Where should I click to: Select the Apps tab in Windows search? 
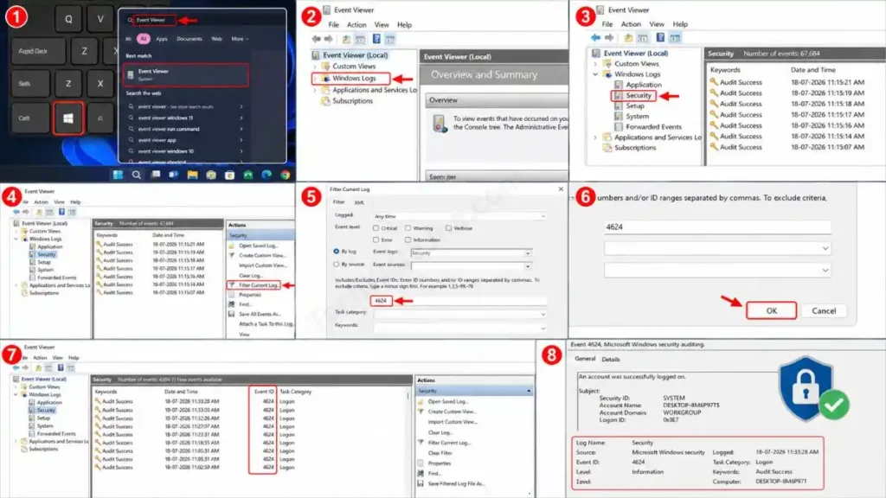162,39
